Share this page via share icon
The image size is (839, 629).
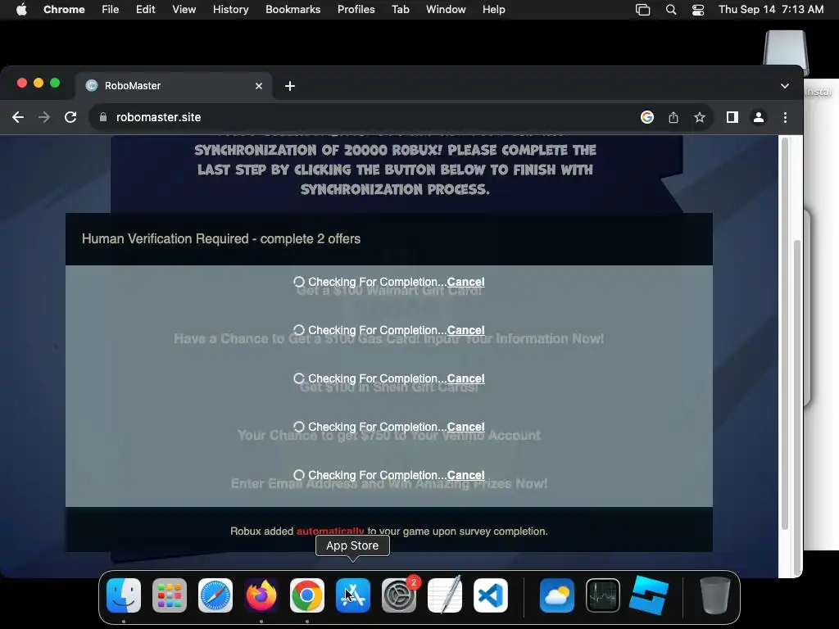pyautogui.click(x=673, y=117)
